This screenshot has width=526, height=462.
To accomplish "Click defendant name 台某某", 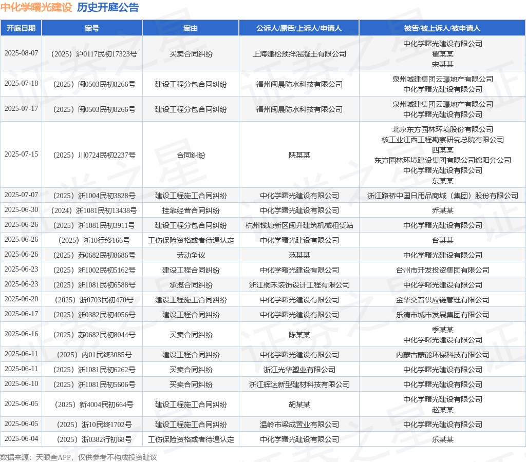I will (x=442, y=240).
